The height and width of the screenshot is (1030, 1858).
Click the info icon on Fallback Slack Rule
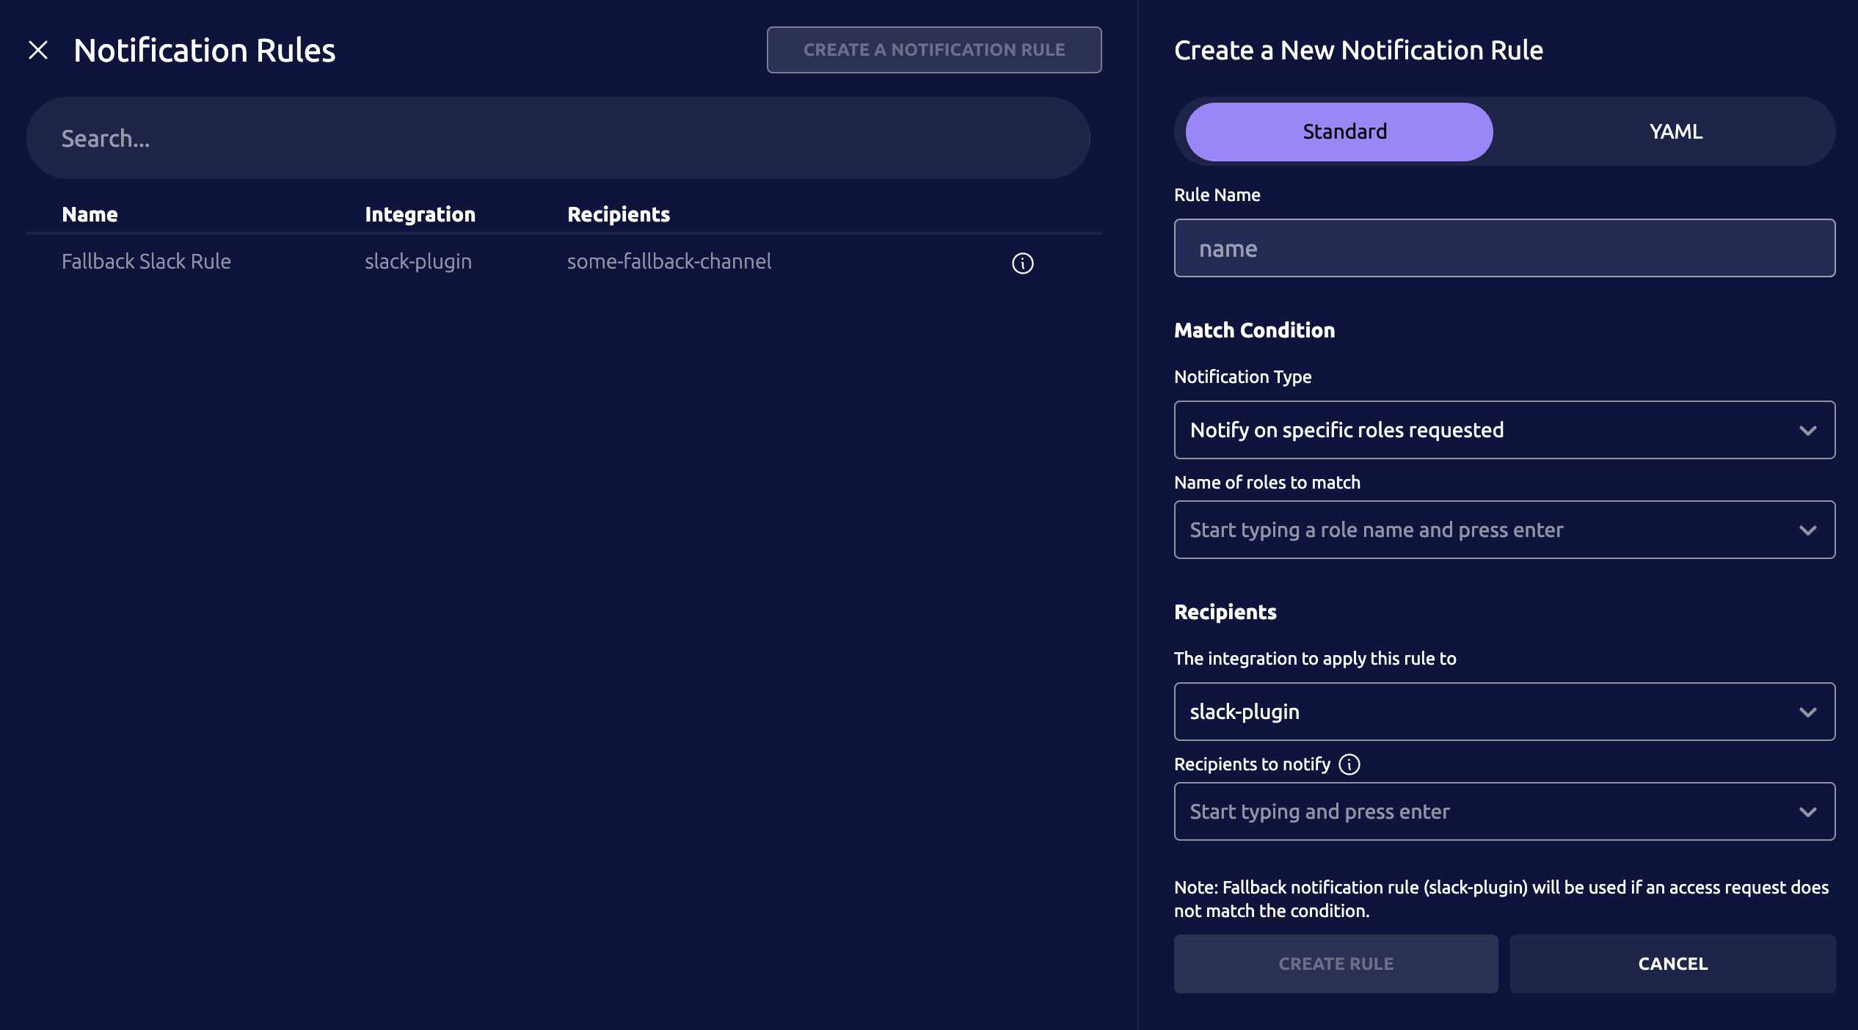click(1024, 263)
